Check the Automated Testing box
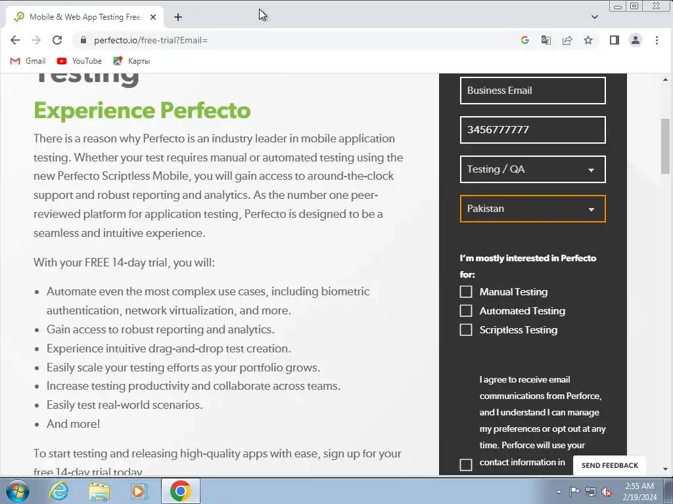Viewport: 673px width, 504px height. (466, 310)
